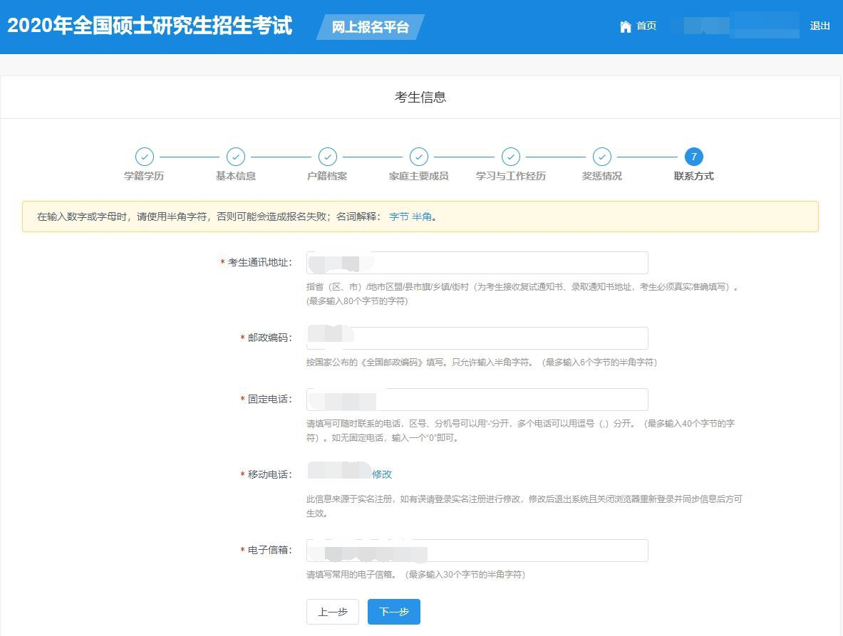Click the step 7 circle above 联系方式

point(693,157)
